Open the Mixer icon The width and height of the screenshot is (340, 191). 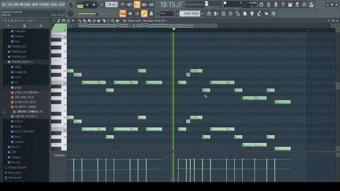[230, 14]
